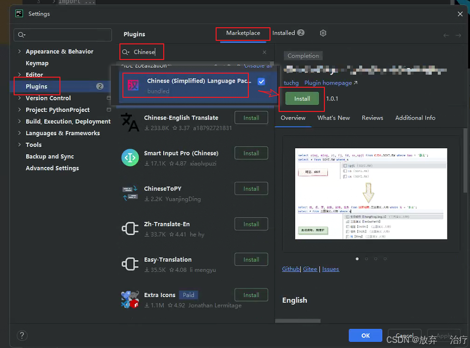Install Chinese-English Translate plugin

[251, 118]
